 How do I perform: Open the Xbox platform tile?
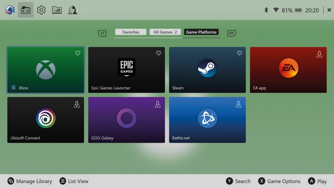coord(46,70)
